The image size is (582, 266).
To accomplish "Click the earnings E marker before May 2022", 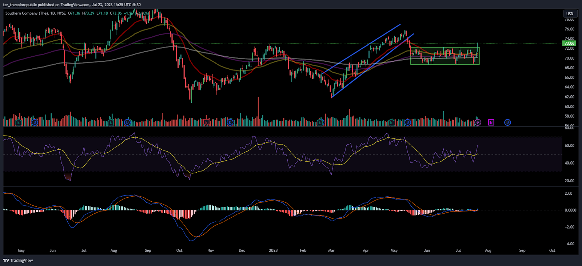I will (x=18, y=122).
